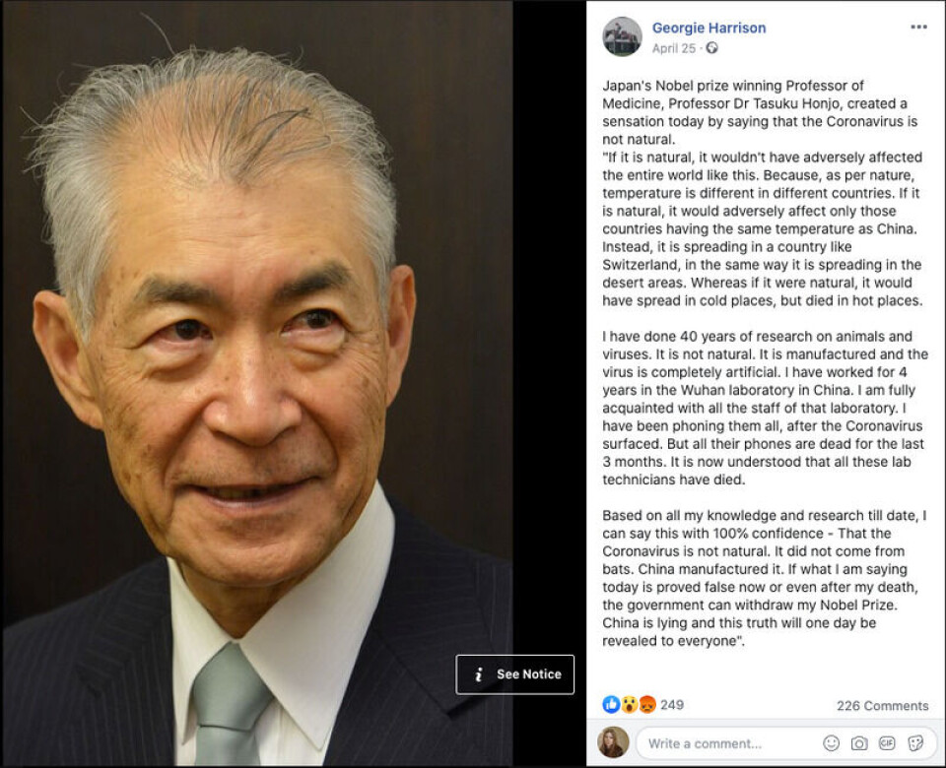Viewport: 946px width, 768px height.
Task: Click the large portrait photo of the man
Action: (257, 383)
